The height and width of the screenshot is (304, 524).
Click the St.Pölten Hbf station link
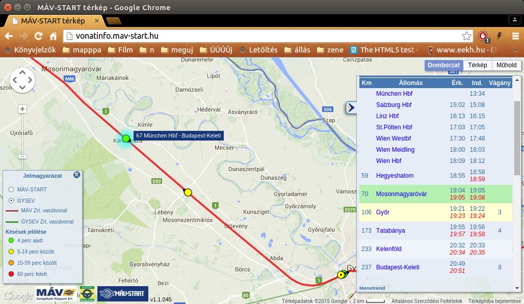pos(394,127)
